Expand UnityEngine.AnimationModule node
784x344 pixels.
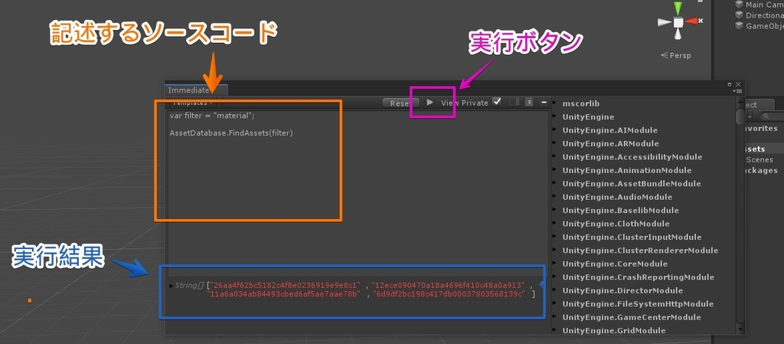click(x=554, y=170)
